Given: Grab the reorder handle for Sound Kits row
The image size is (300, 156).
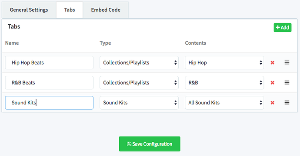Looking at the screenshot, I should (287, 102).
